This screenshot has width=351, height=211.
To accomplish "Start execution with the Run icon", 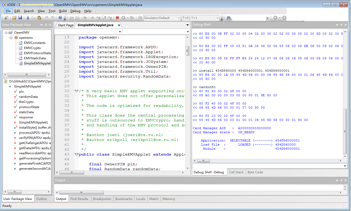I will [123, 18].
